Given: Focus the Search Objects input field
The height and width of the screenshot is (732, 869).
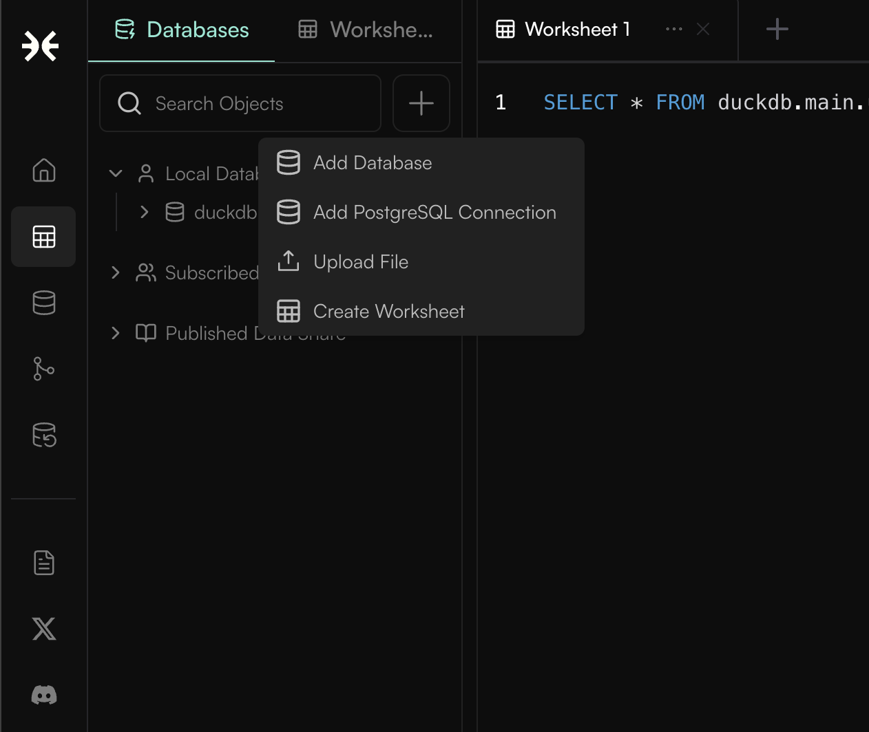Looking at the screenshot, I should [240, 103].
